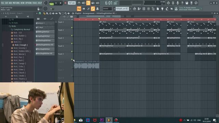Open the EDIT menu

click(x=7, y=3)
